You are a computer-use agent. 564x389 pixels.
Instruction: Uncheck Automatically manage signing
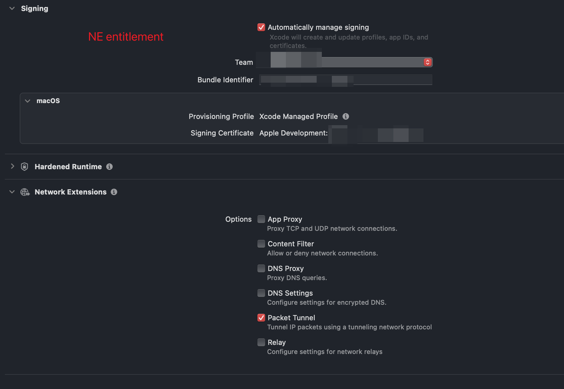click(261, 27)
